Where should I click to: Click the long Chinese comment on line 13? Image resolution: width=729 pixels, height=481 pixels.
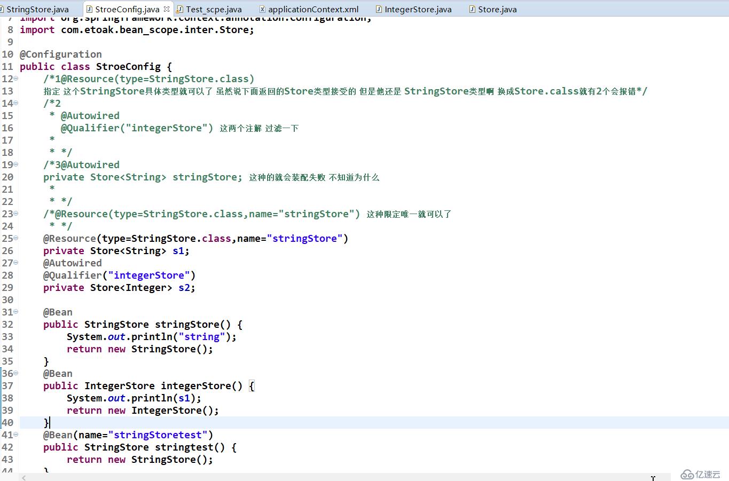click(x=345, y=91)
